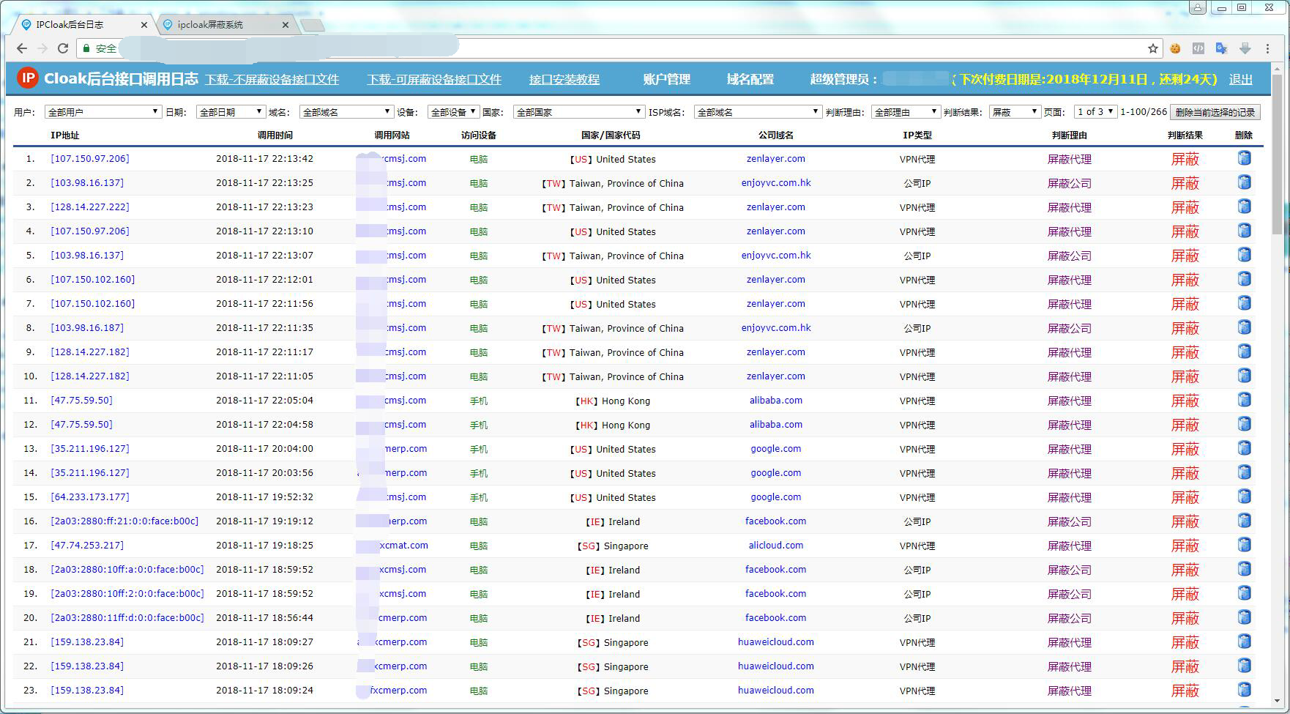Image resolution: width=1290 pixels, height=714 pixels.
Task: Click the browser back arrow
Action: pyautogui.click(x=22, y=48)
